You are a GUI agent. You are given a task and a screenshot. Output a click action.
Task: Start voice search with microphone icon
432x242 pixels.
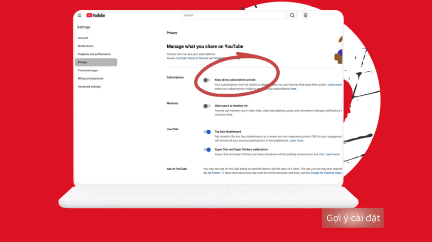click(305, 15)
